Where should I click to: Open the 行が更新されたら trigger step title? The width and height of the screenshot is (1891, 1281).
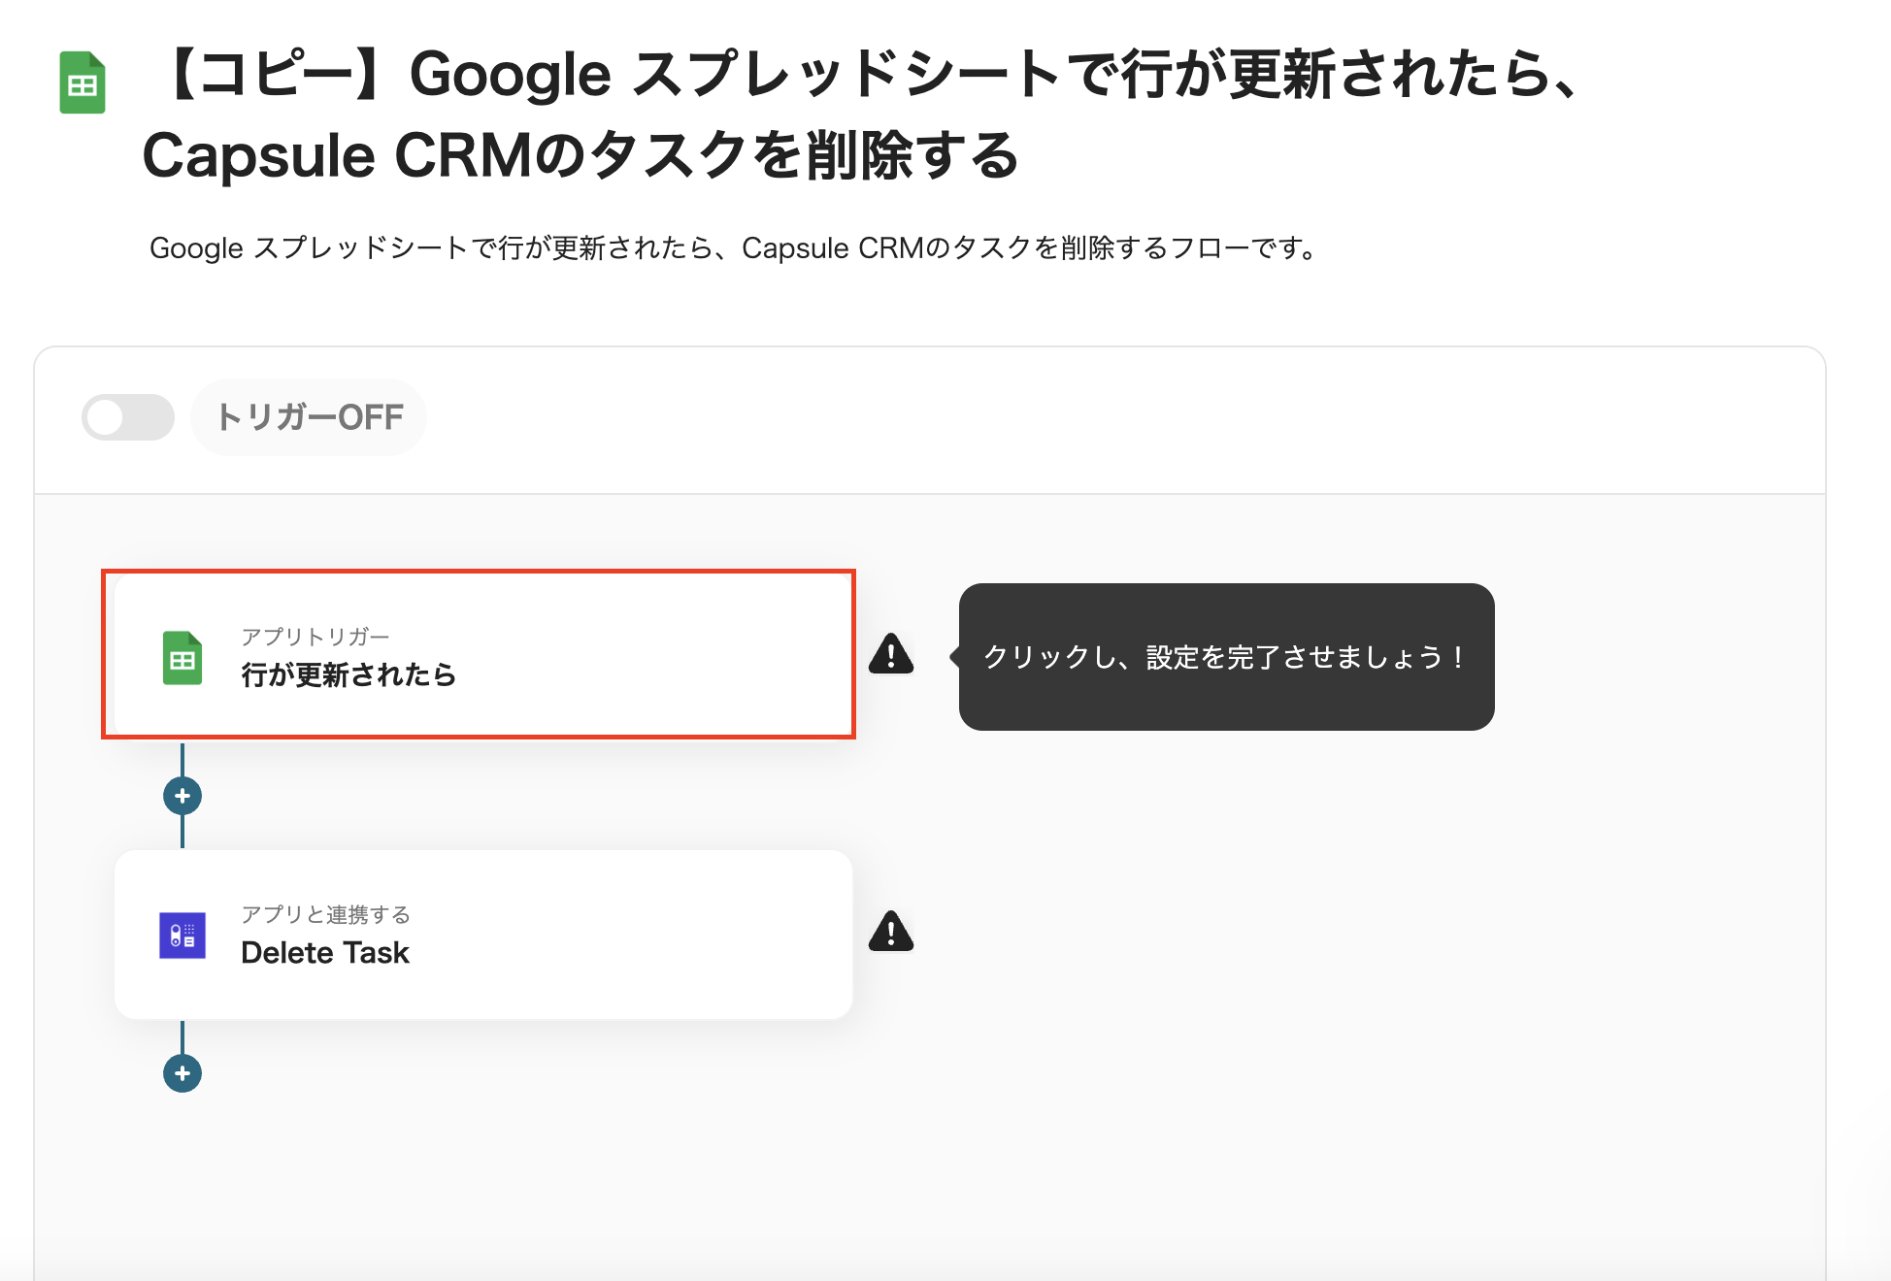coord(348,674)
